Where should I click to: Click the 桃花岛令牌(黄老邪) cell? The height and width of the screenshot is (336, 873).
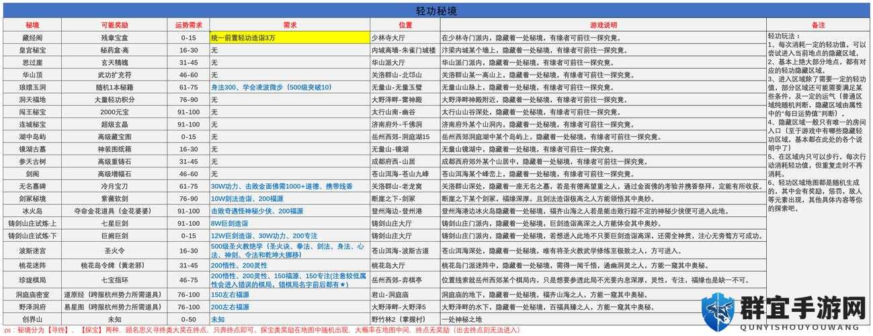coord(114,265)
